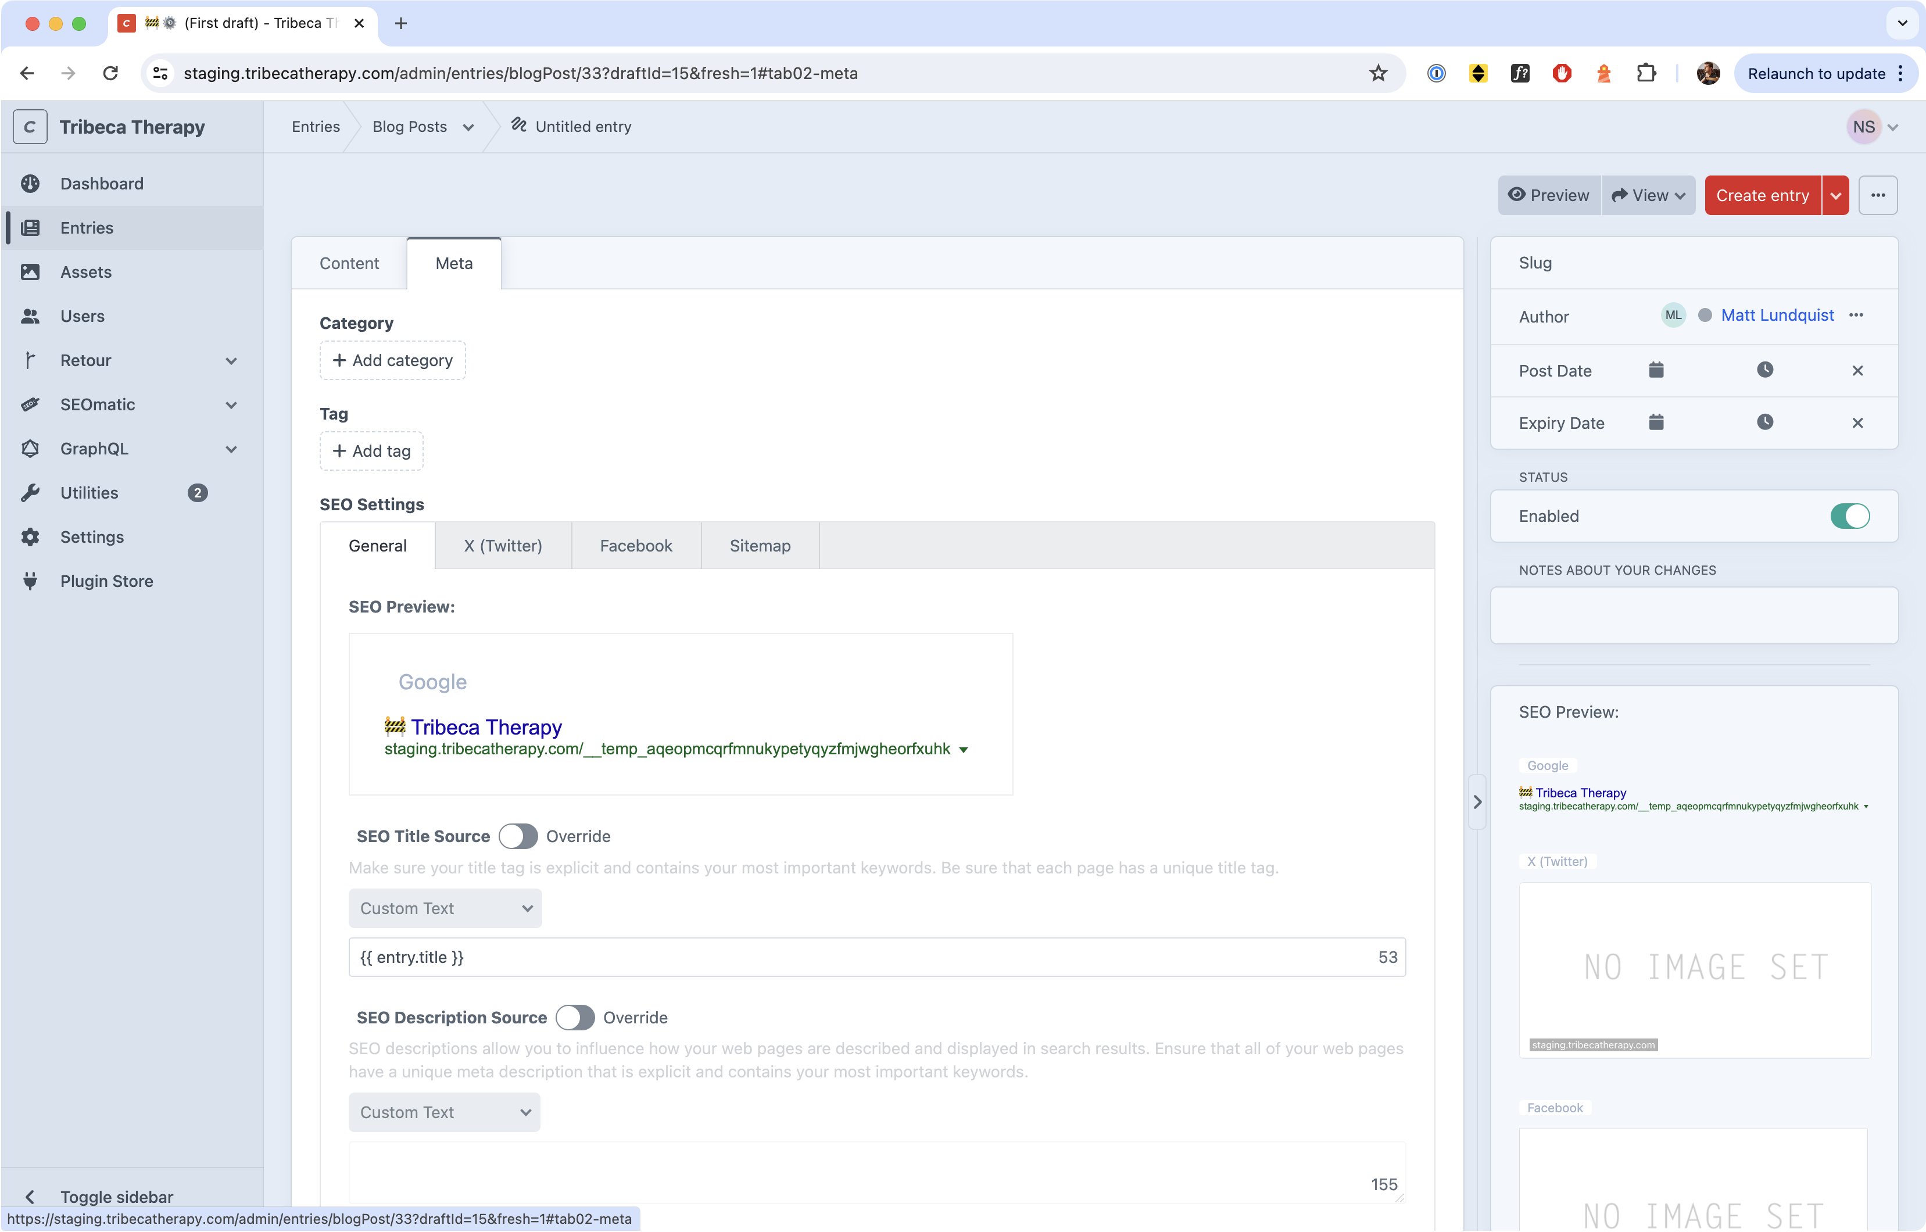Click the Notes about your changes field
This screenshot has width=1926, height=1232.
pos(1694,615)
